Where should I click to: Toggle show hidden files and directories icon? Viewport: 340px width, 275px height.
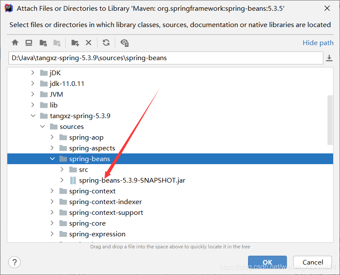click(125, 43)
